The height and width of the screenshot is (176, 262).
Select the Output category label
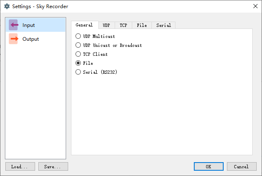(31, 39)
